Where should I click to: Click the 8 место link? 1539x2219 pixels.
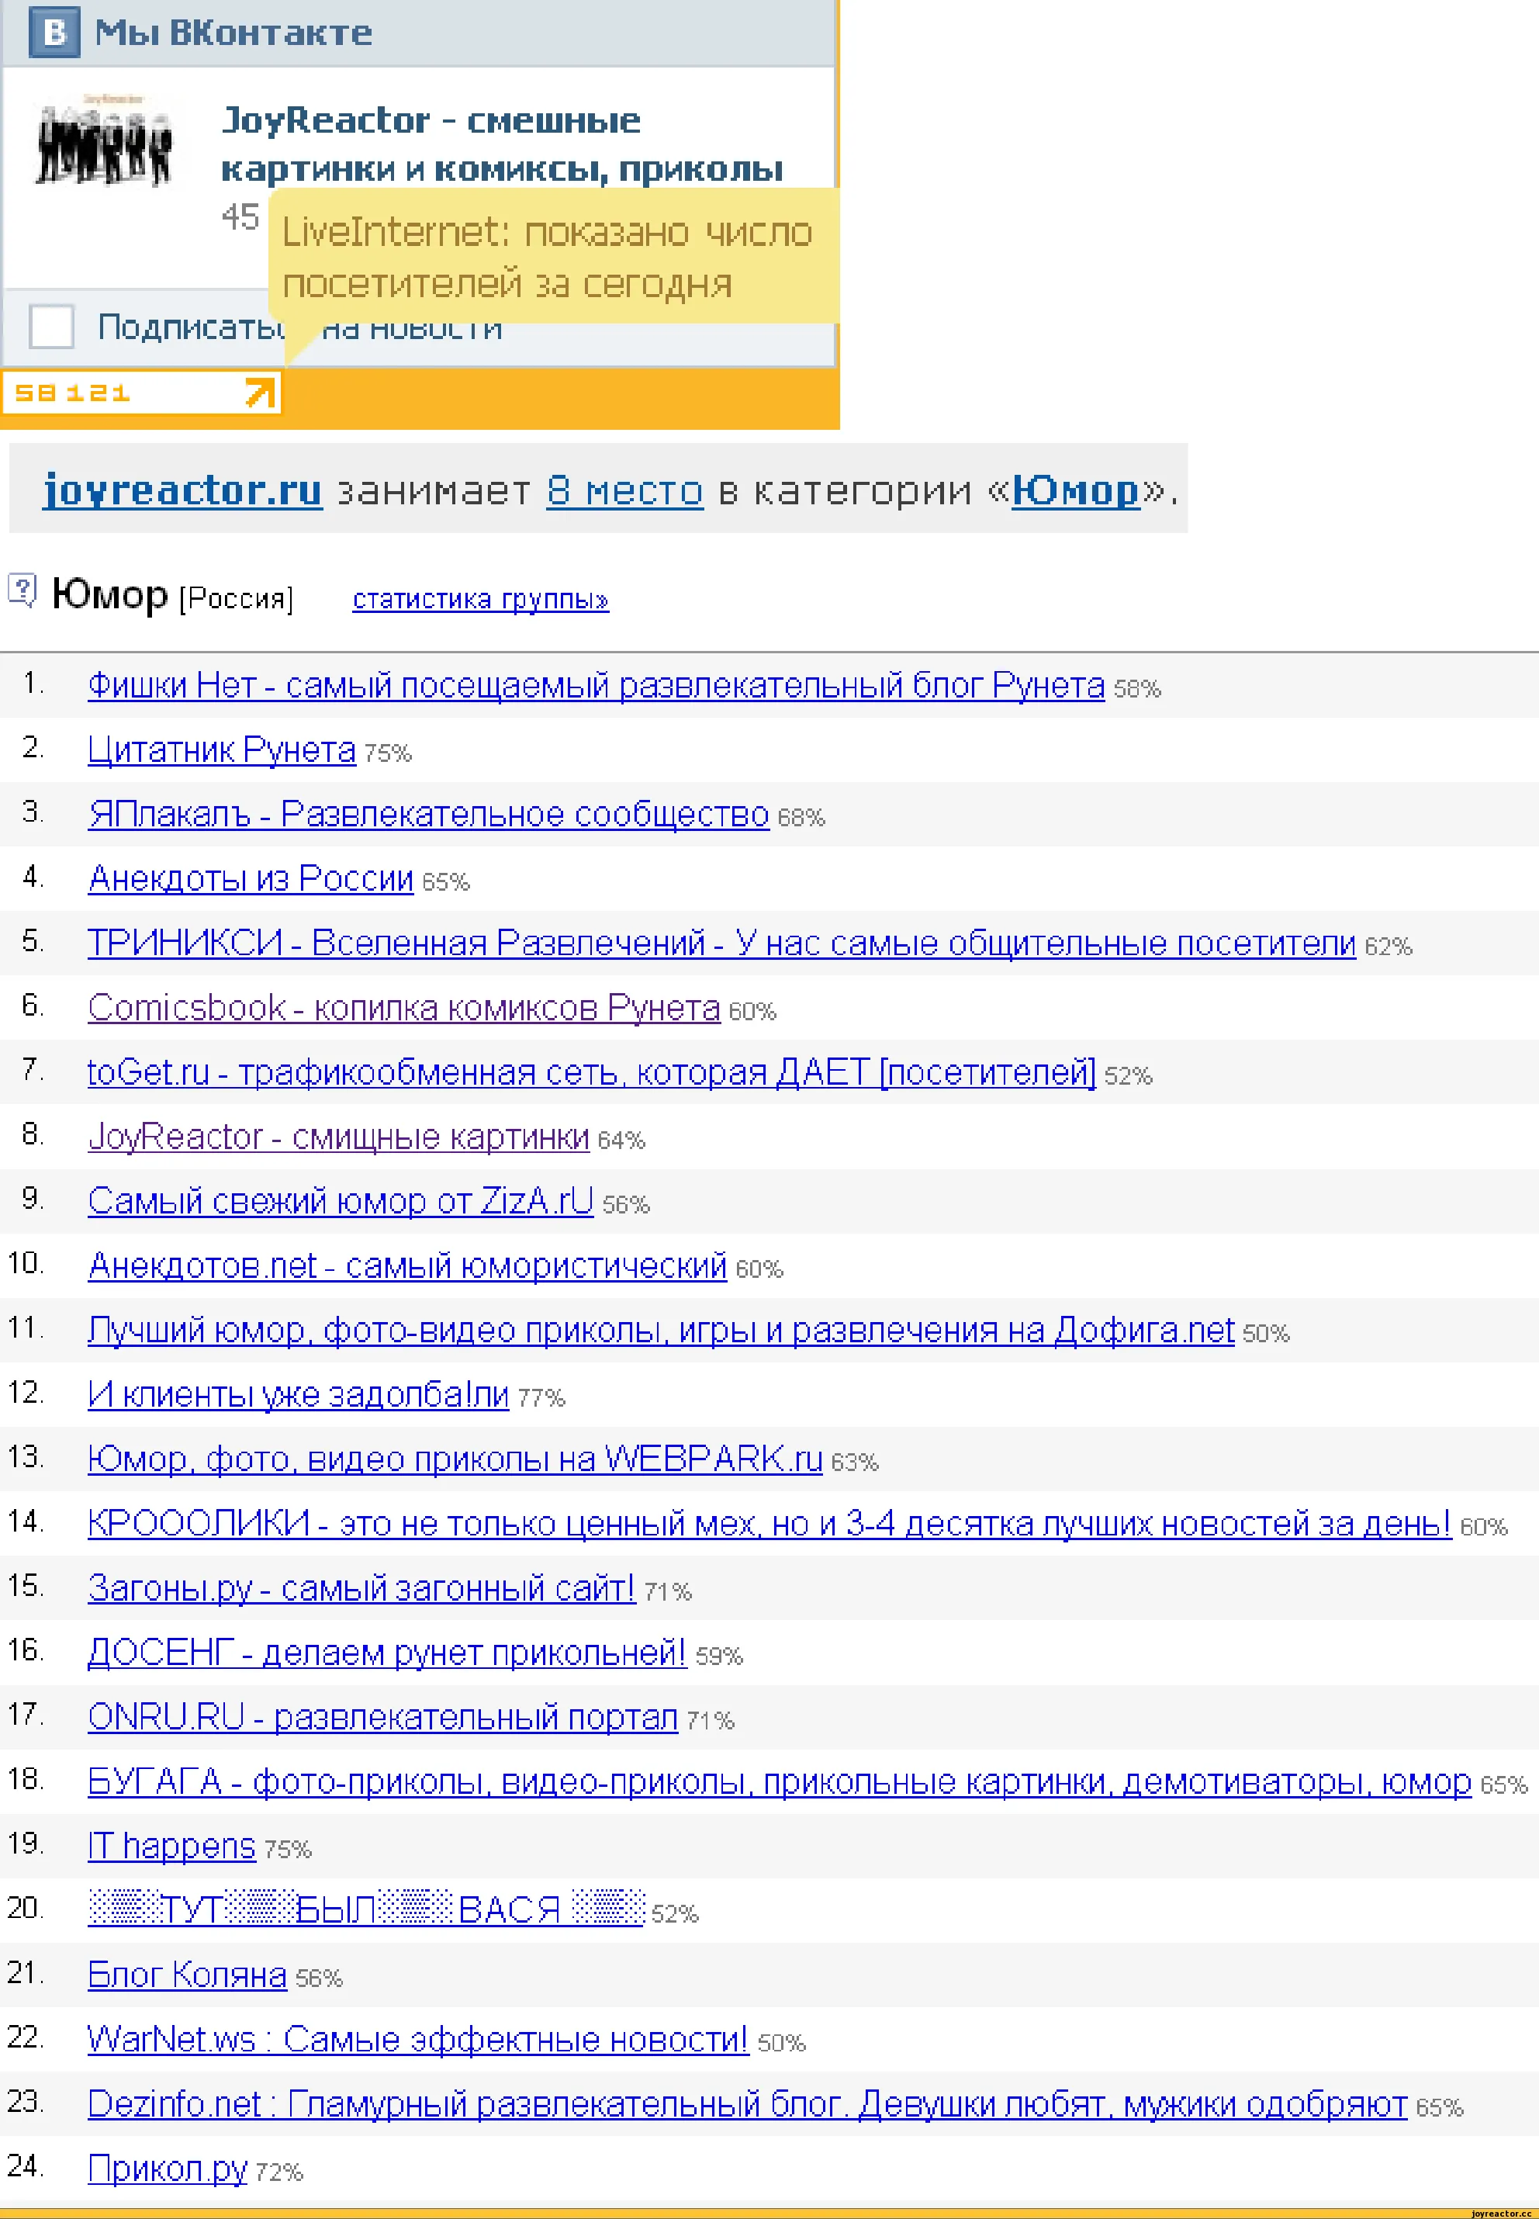[625, 491]
